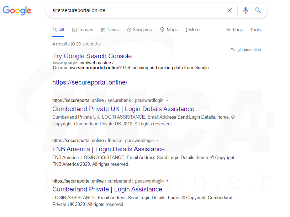Click the securebank › passwordlogin breadcrumb URL
This screenshot has height=217, width=290.
pos(108,101)
